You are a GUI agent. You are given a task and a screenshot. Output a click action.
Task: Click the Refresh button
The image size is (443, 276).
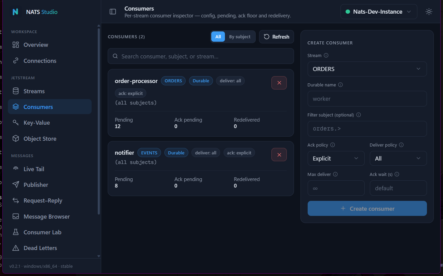(x=277, y=37)
